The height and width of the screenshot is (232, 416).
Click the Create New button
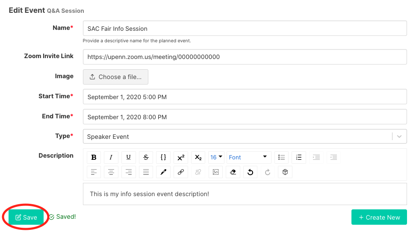click(x=379, y=217)
